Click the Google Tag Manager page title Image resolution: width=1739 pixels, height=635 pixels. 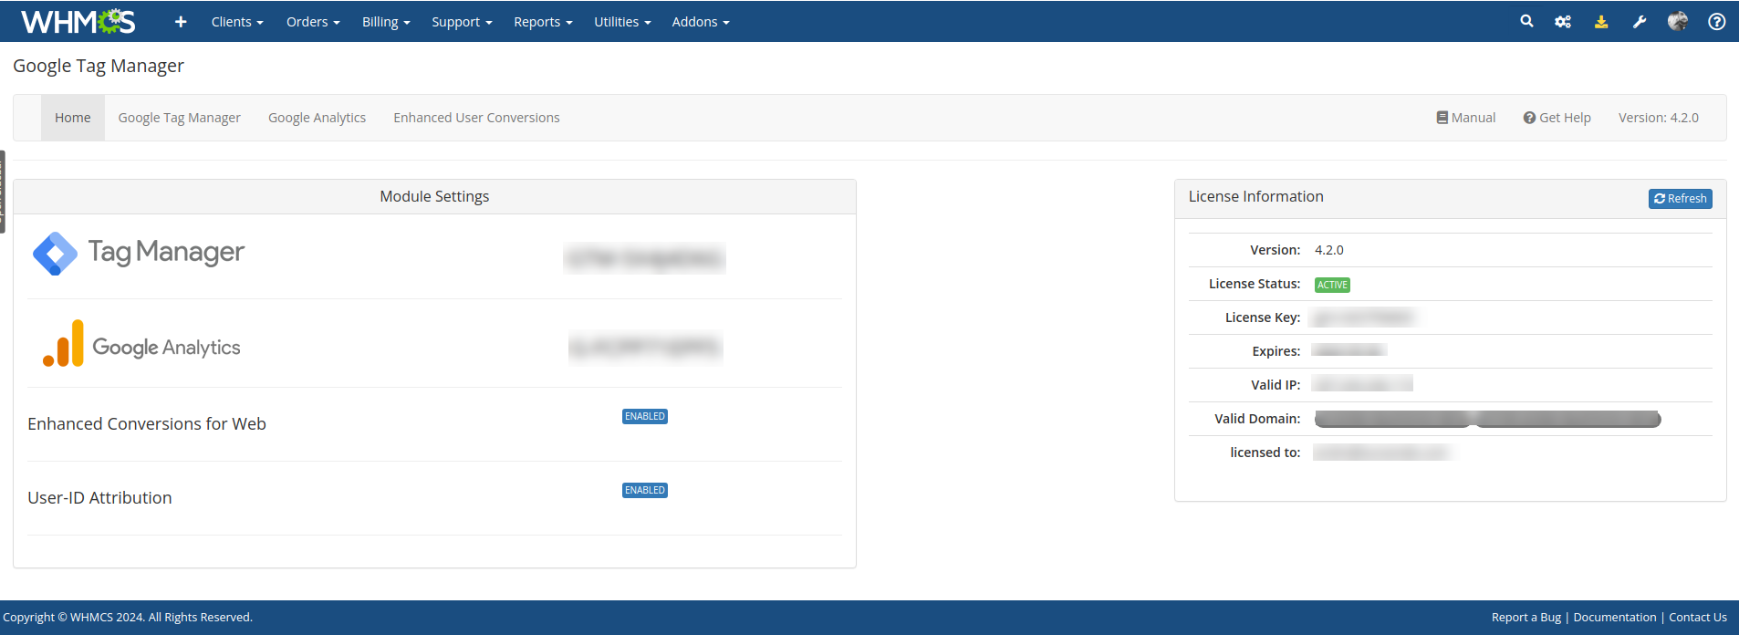click(99, 66)
